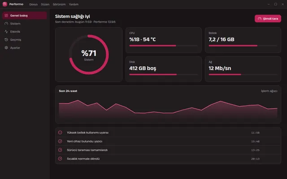
Task: Open the Disk 412 GB boş card
Action: pyautogui.click(x=164, y=69)
